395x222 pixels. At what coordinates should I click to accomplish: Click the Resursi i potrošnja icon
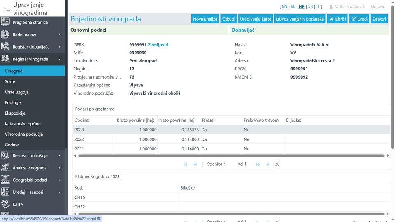click(x=6, y=155)
